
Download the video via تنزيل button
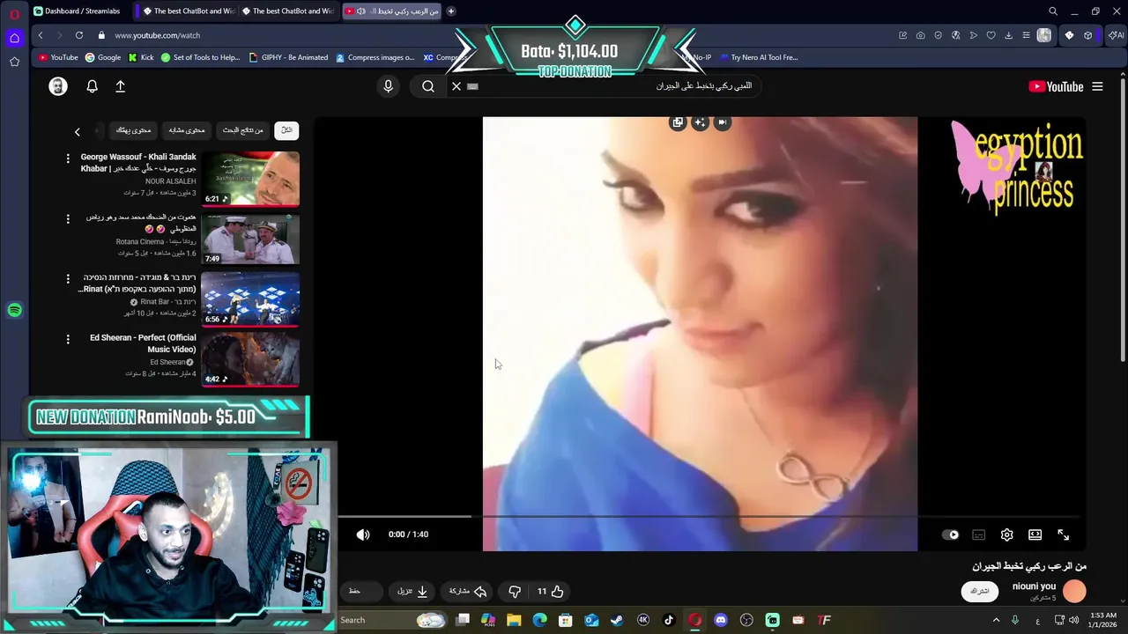(x=412, y=592)
